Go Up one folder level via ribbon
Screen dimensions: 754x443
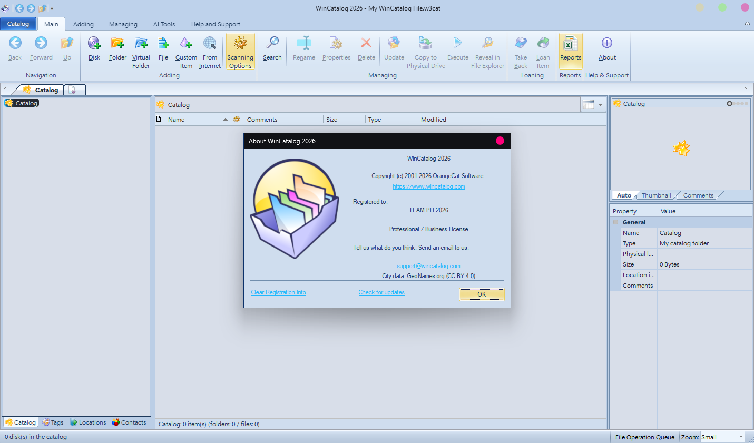67,48
